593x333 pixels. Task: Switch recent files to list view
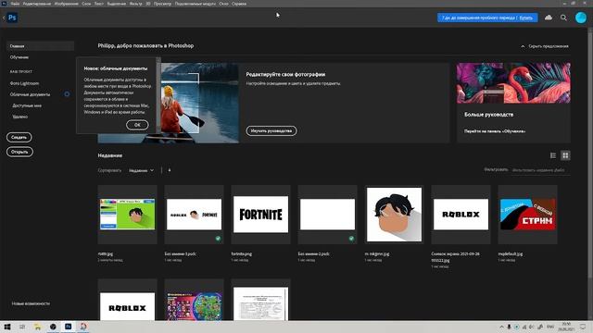(553, 155)
